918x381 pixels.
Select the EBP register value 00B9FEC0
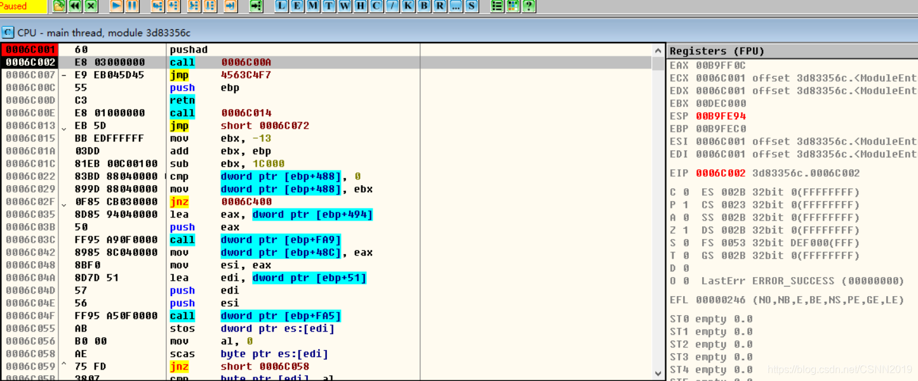[x=721, y=129]
